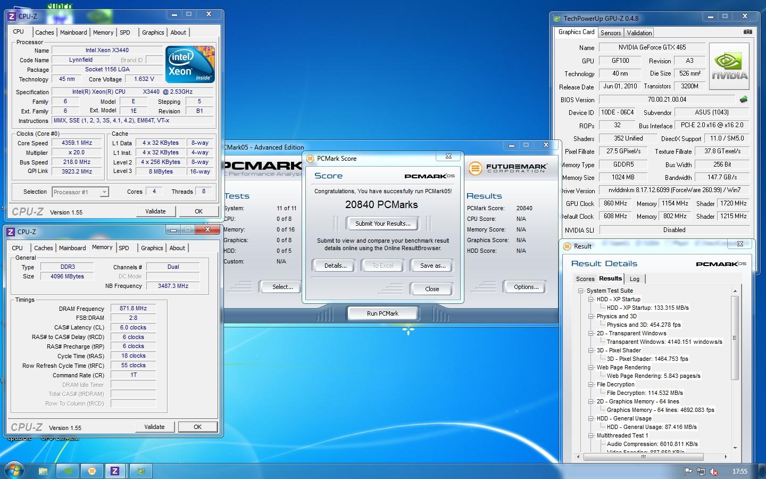The width and height of the screenshot is (766, 479).
Task: Click the network tray icon
Action: 701,471
